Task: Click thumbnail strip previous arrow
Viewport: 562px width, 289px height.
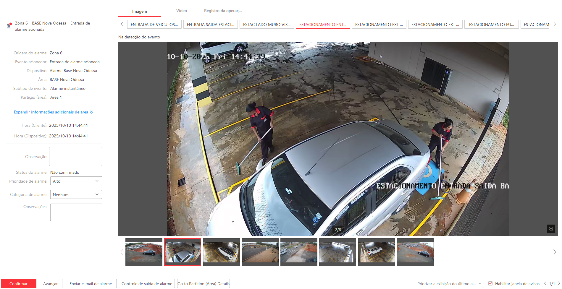Action: (122, 252)
